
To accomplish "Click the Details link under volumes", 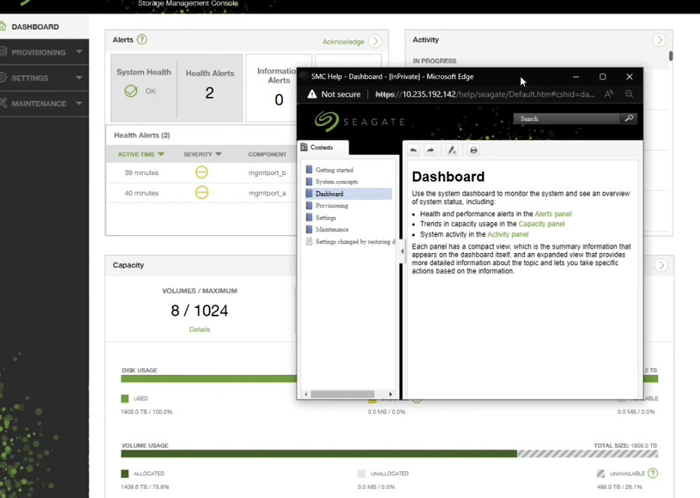I will pyautogui.click(x=200, y=329).
